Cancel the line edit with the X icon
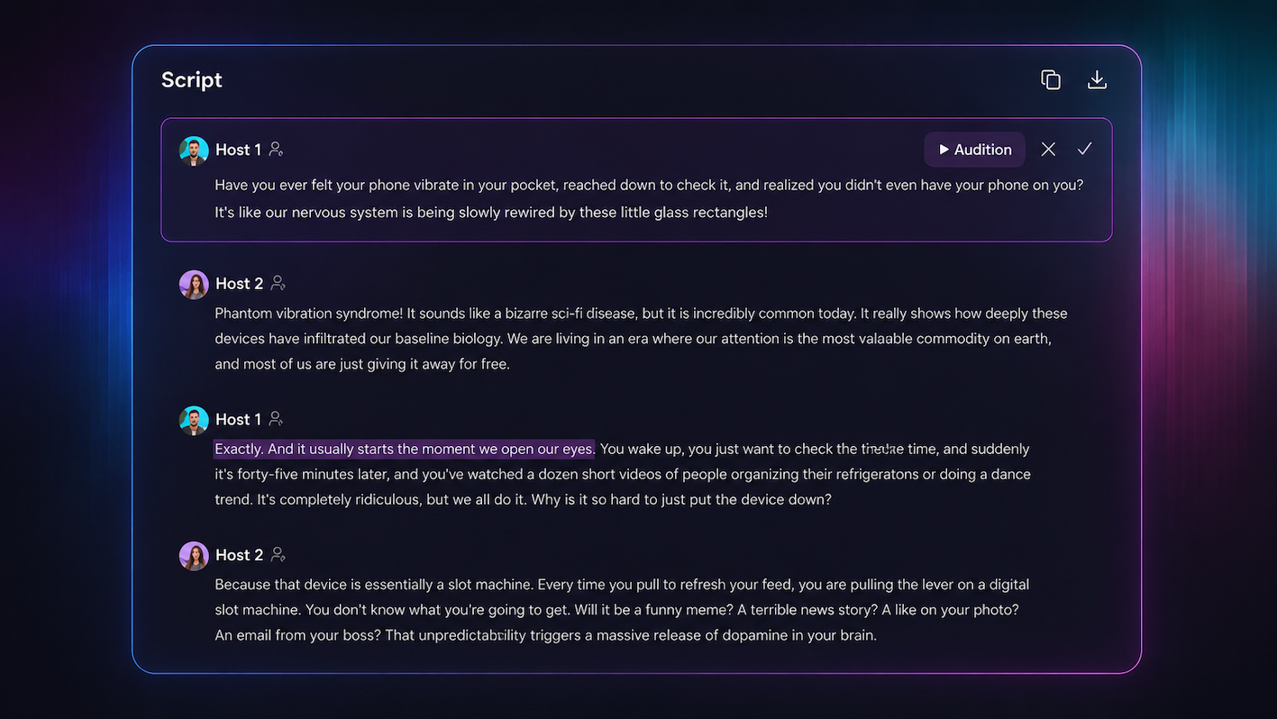The width and height of the screenshot is (1277, 719). 1048,150
